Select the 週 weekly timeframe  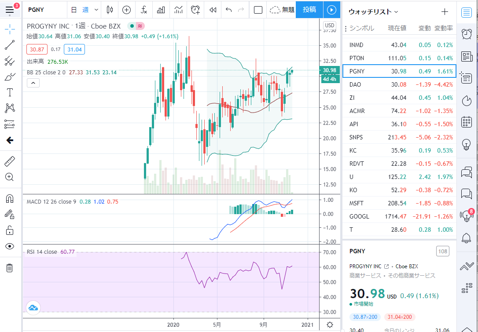[86, 10]
